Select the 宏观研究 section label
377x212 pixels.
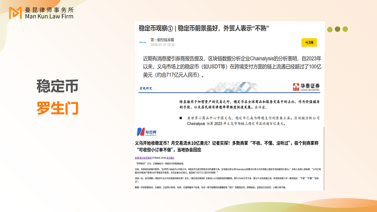(x=146, y=88)
